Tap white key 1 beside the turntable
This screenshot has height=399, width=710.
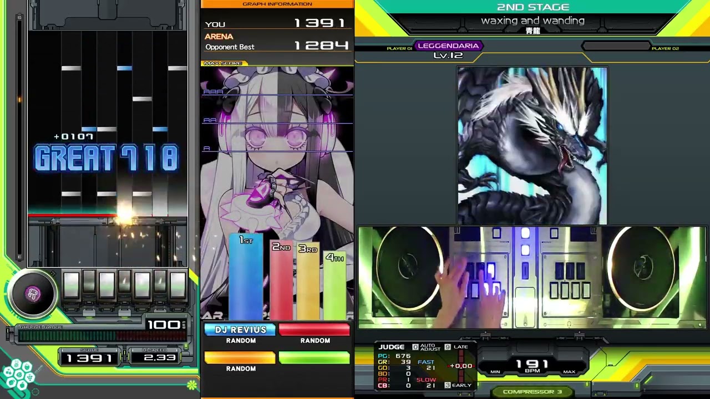[x=71, y=284]
